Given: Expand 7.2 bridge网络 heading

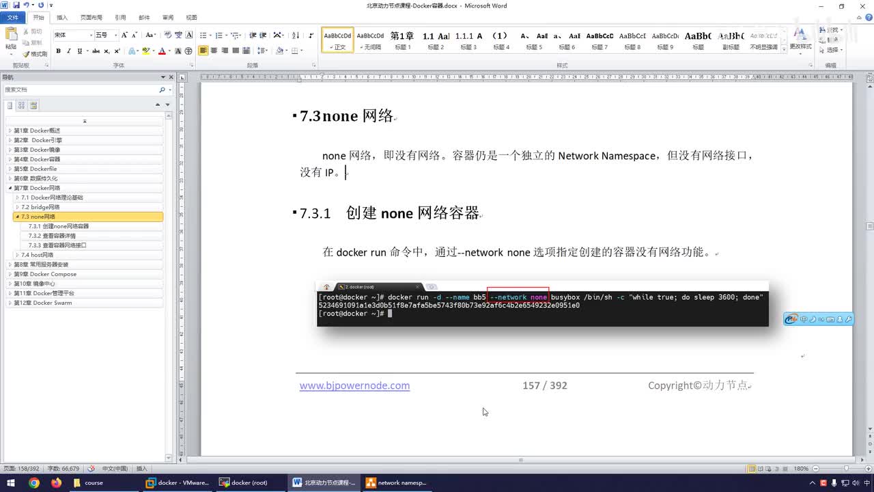Looking at the screenshot, I should [x=17, y=207].
